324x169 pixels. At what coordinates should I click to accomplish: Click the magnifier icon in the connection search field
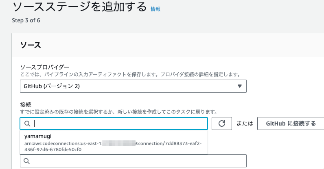click(x=27, y=123)
